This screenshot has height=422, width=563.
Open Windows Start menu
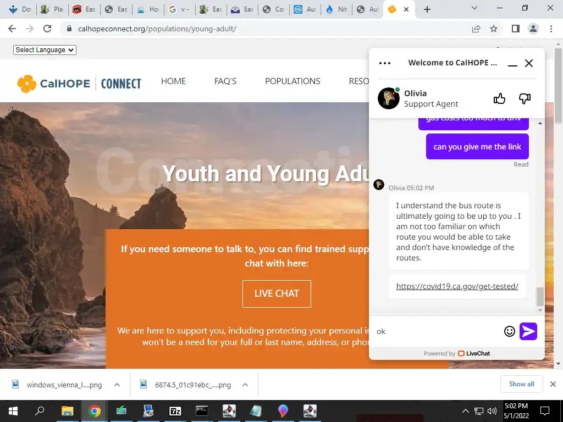(x=13, y=411)
